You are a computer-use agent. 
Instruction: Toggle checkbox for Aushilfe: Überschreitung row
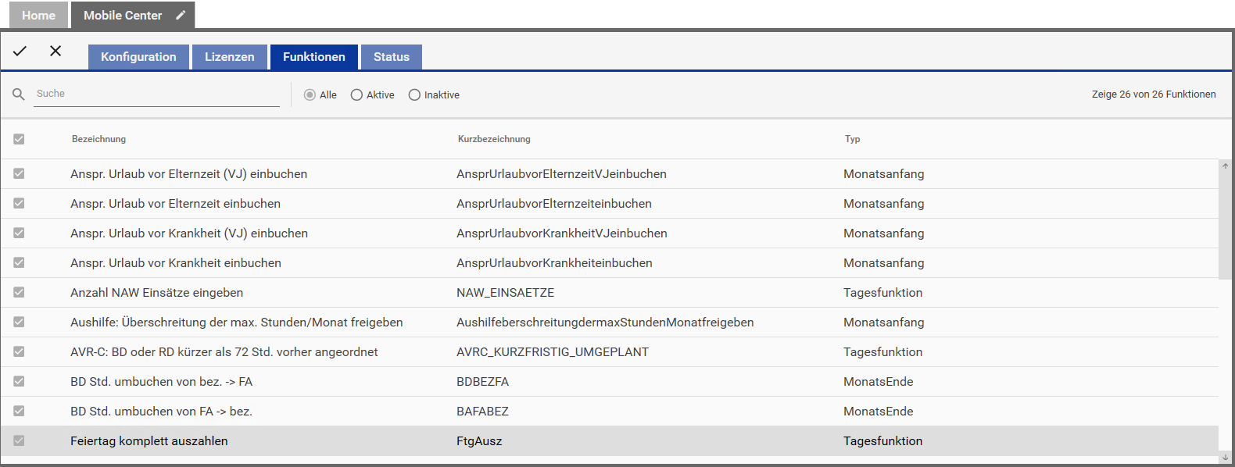point(19,322)
